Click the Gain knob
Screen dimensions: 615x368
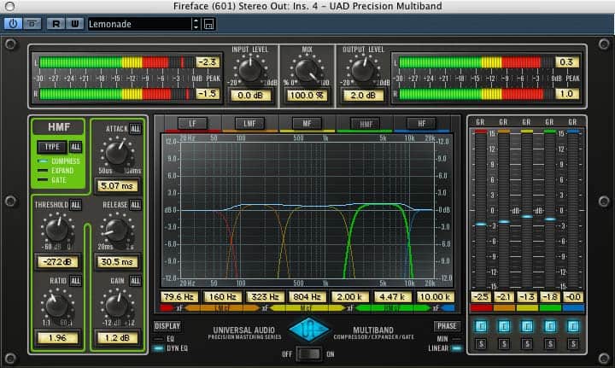tap(117, 306)
